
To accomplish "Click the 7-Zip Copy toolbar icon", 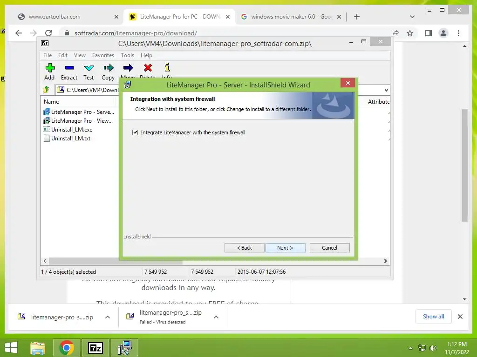I will [x=108, y=68].
